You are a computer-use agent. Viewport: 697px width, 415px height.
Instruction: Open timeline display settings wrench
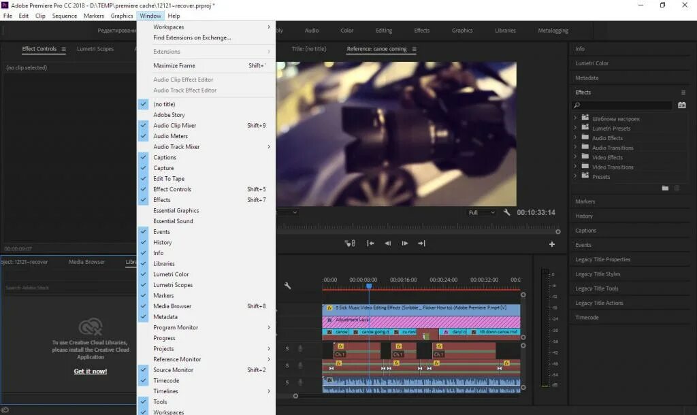288,286
